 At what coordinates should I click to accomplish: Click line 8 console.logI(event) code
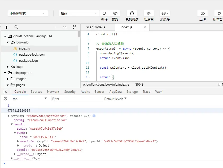coord(117,53)
